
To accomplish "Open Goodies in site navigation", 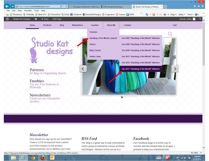I will coord(95,25).
